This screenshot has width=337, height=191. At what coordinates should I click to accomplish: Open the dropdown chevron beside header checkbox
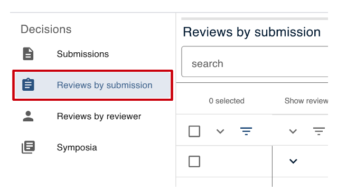[x=220, y=131]
